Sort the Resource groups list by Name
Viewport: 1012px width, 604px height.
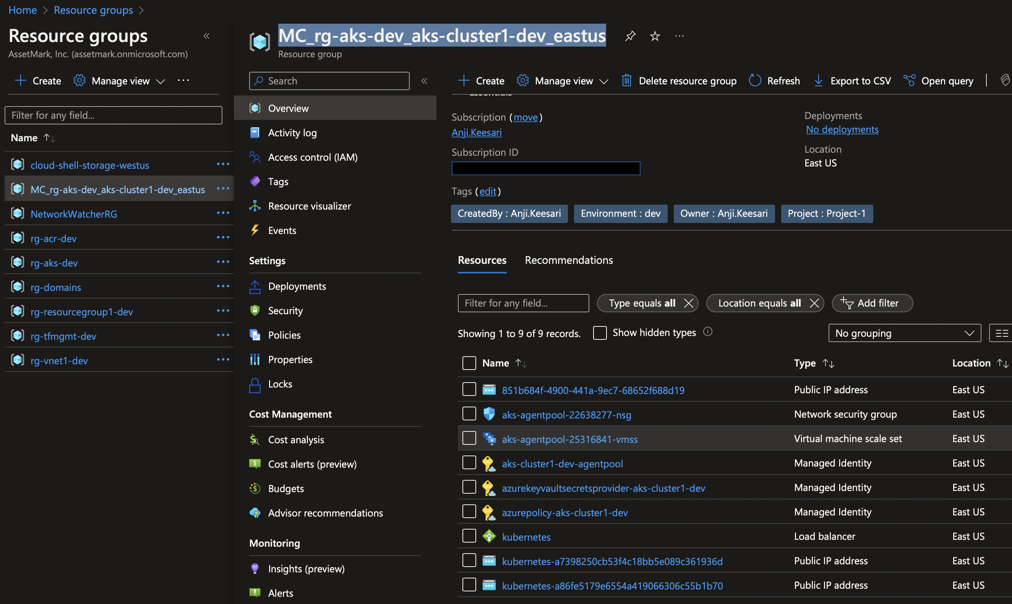click(49, 138)
